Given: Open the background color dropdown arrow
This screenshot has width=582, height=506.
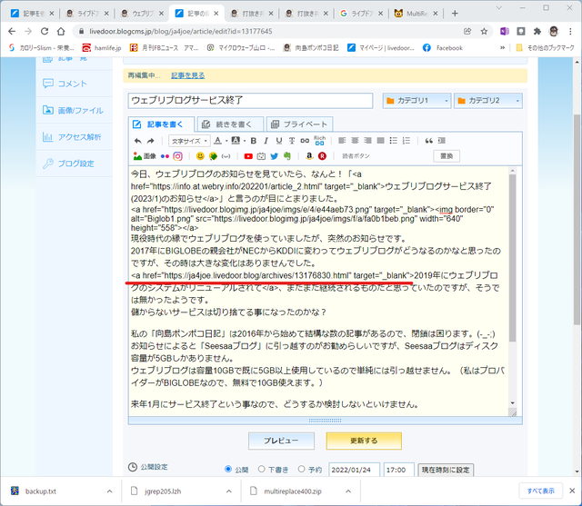Looking at the screenshot, I should coord(245,141).
